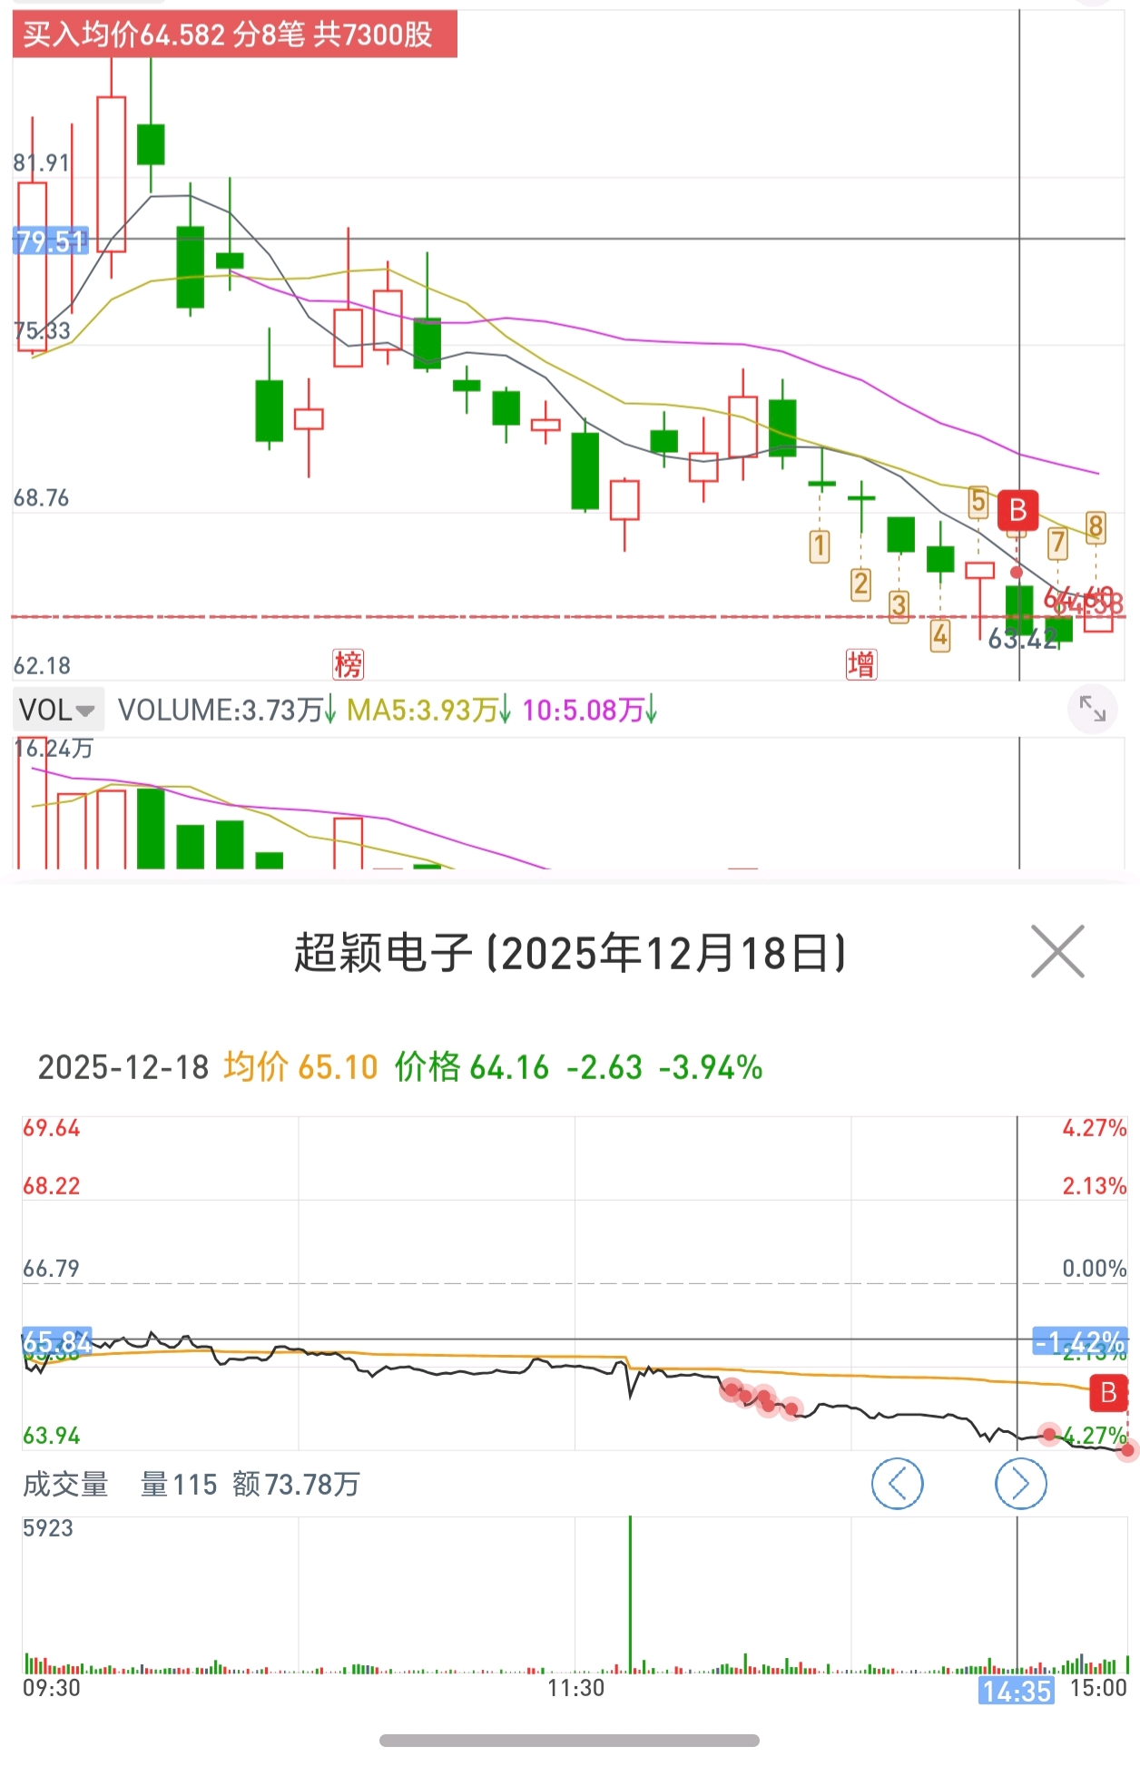
Task: Tap the 成交量 volume label
Action: pyautogui.click(x=65, y=1485)
